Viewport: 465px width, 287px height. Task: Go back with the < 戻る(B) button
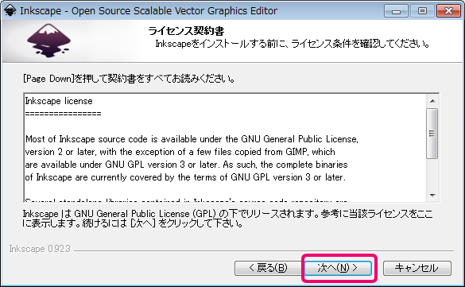point(268,268)
